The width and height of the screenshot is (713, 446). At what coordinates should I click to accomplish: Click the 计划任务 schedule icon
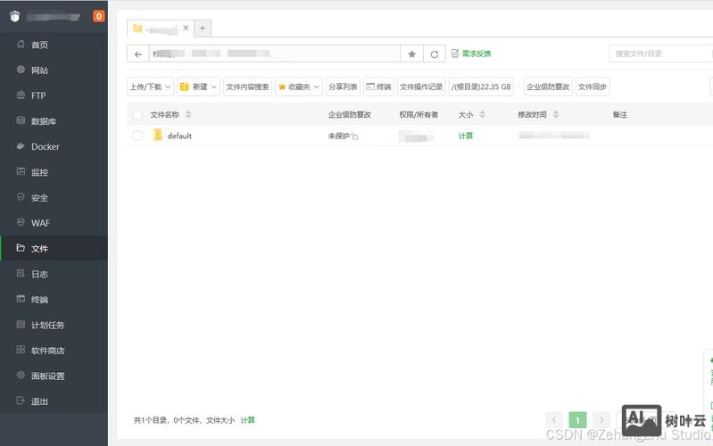[x=21, y=324]
